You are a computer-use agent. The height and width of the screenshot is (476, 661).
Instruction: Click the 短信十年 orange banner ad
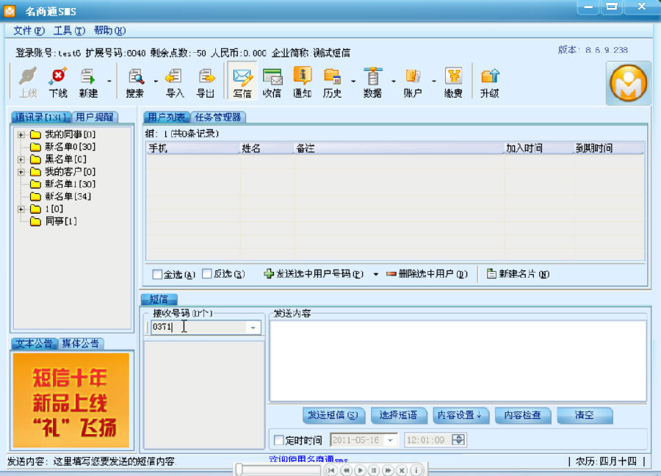coord(71,400)
